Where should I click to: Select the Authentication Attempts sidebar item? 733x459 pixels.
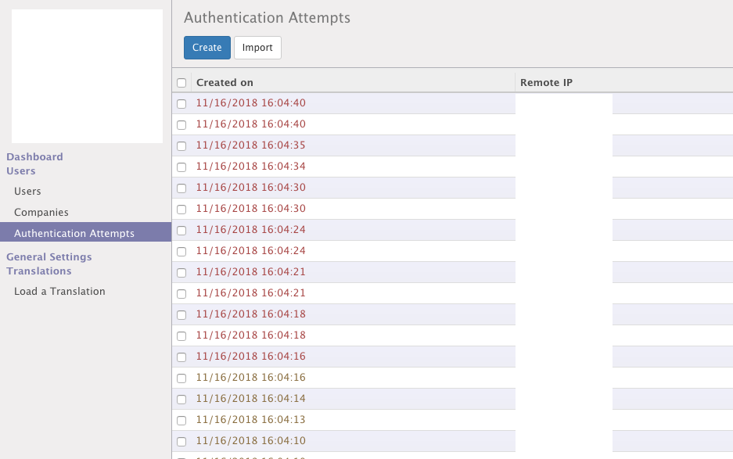tap(74, 233)
